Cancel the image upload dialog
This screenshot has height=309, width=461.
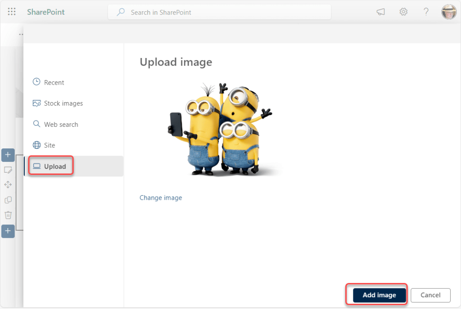point(430,295)
